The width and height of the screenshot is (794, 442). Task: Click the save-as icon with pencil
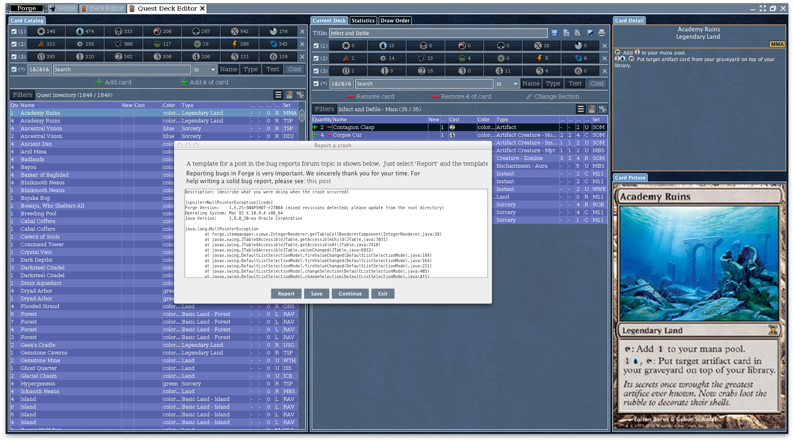click(x=590, y=33)
